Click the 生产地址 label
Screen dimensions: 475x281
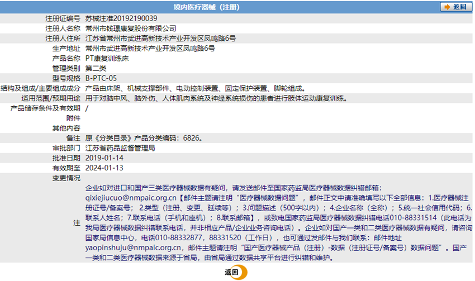pyautogui.click(x=66, y=49)
